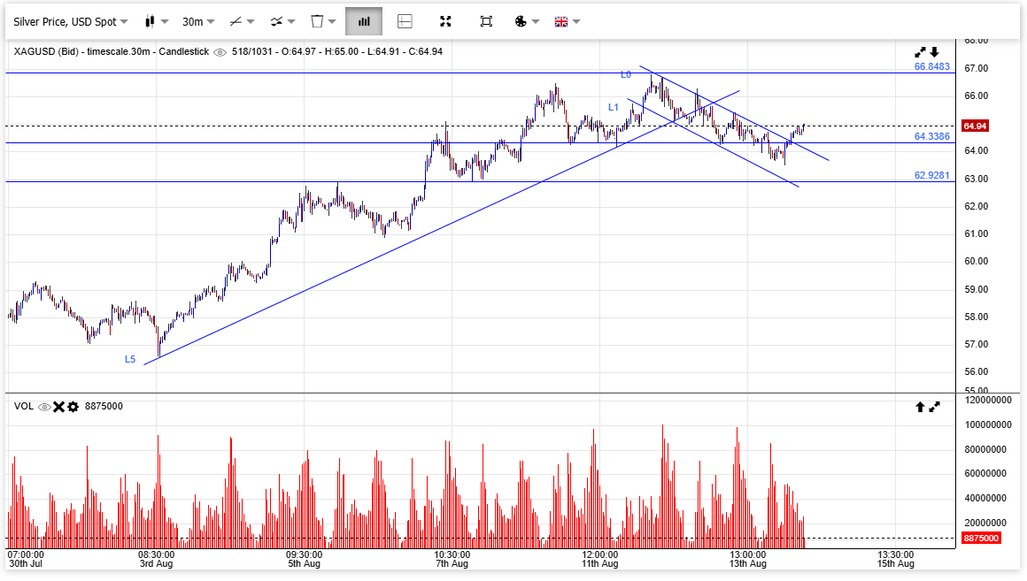Click the 13th Aug date label

click(748, 564)
